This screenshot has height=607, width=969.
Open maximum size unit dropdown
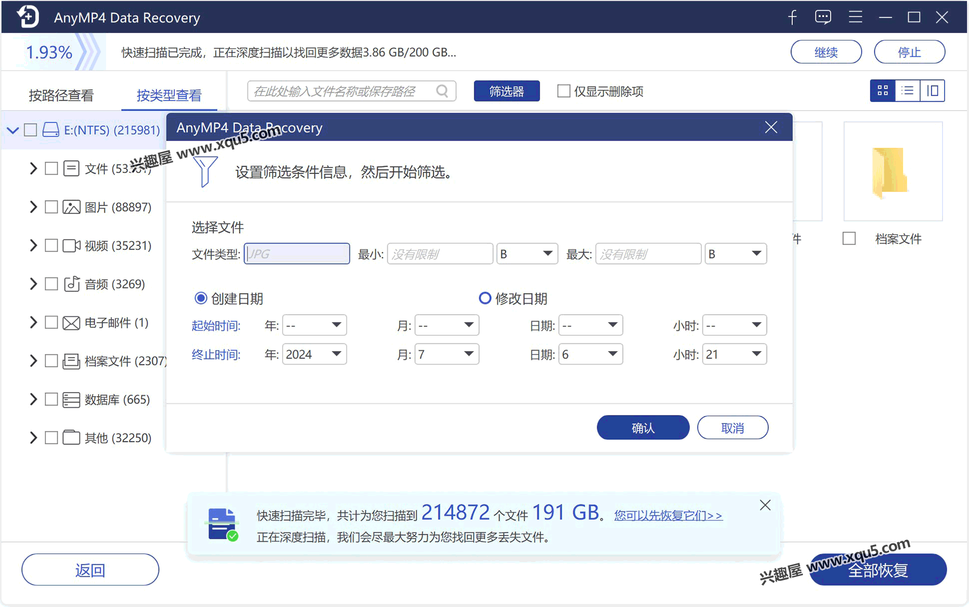[736, 254]
